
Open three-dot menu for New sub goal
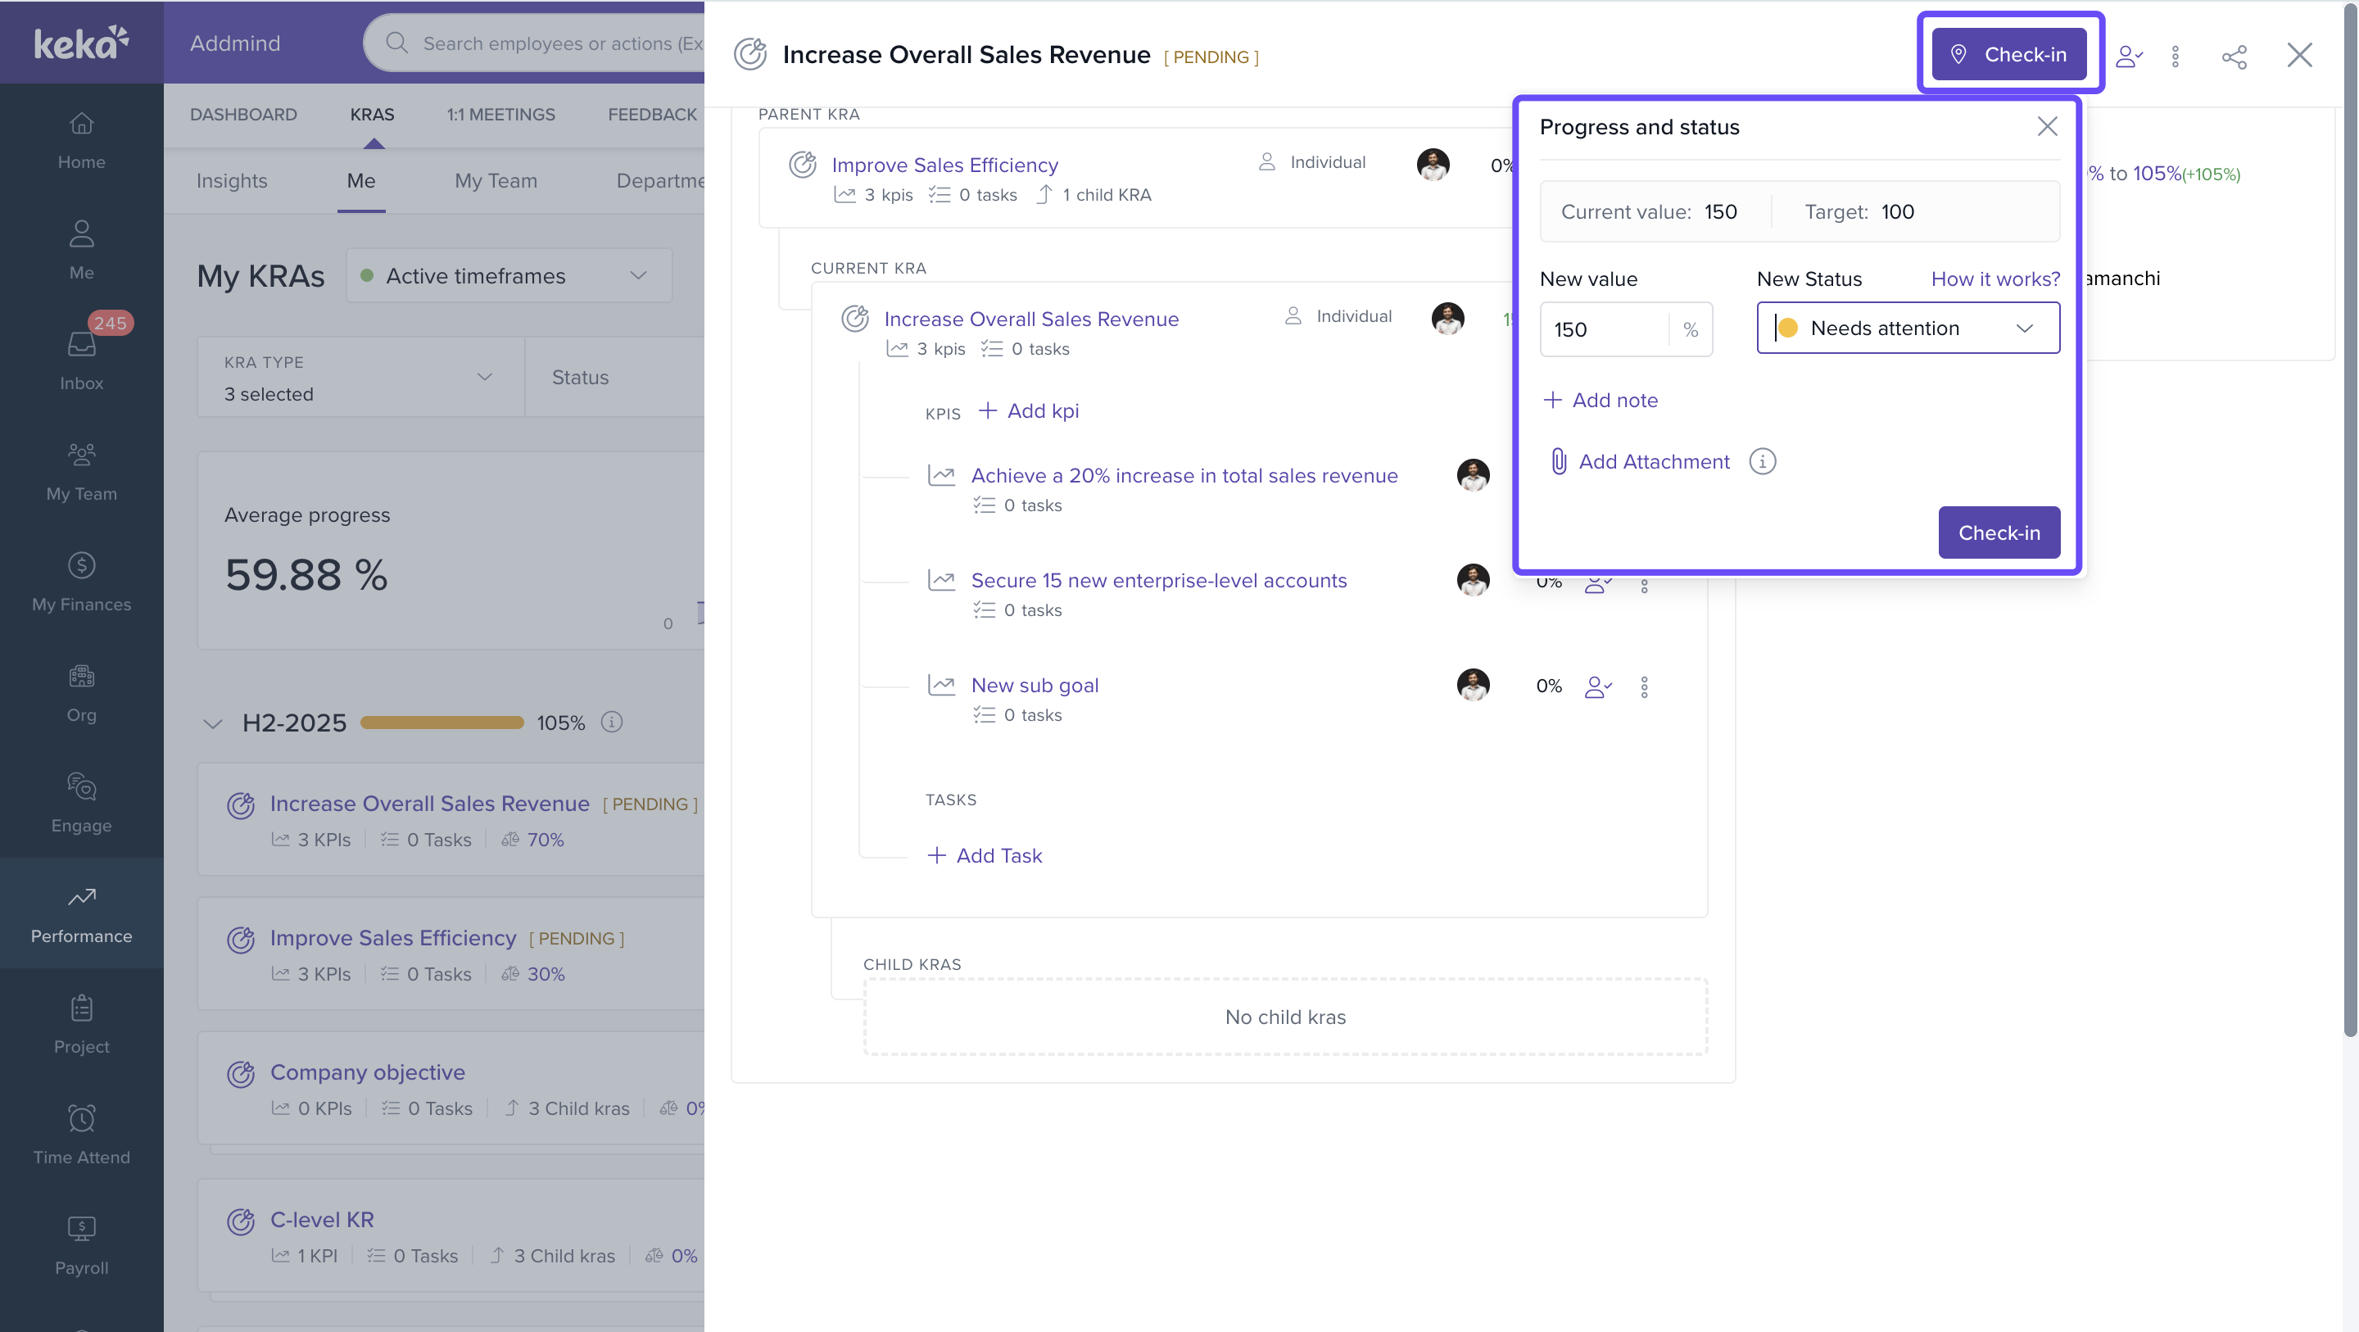(1644, 686)
